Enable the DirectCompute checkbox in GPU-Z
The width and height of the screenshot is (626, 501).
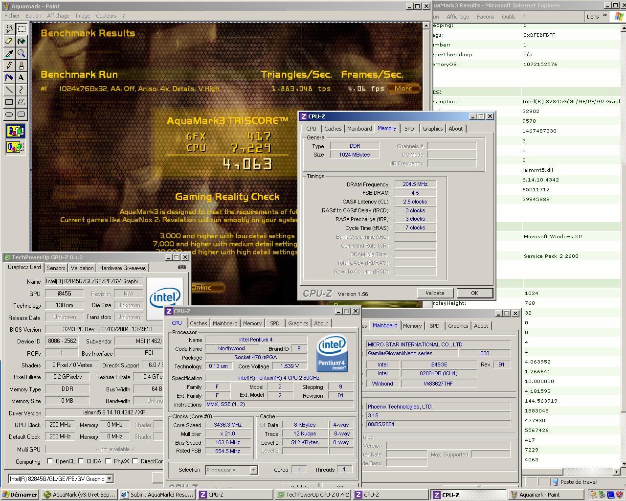click(135, 461)
